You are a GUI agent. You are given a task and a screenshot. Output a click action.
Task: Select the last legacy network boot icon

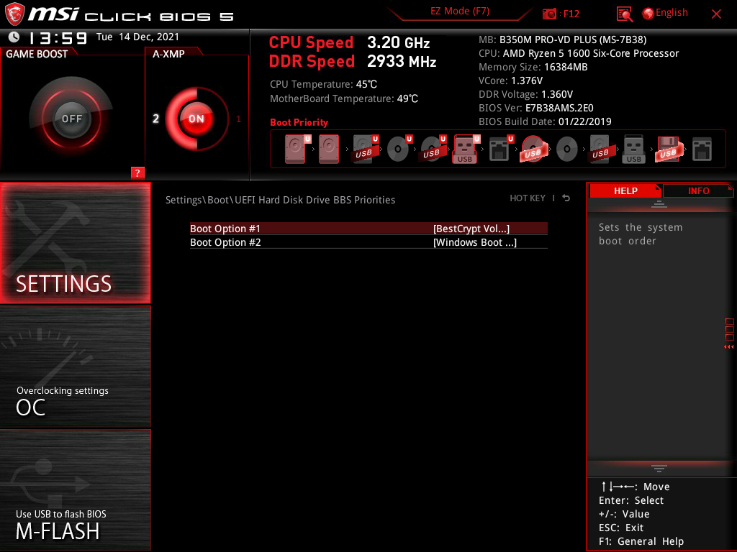[x=702, y=149]
